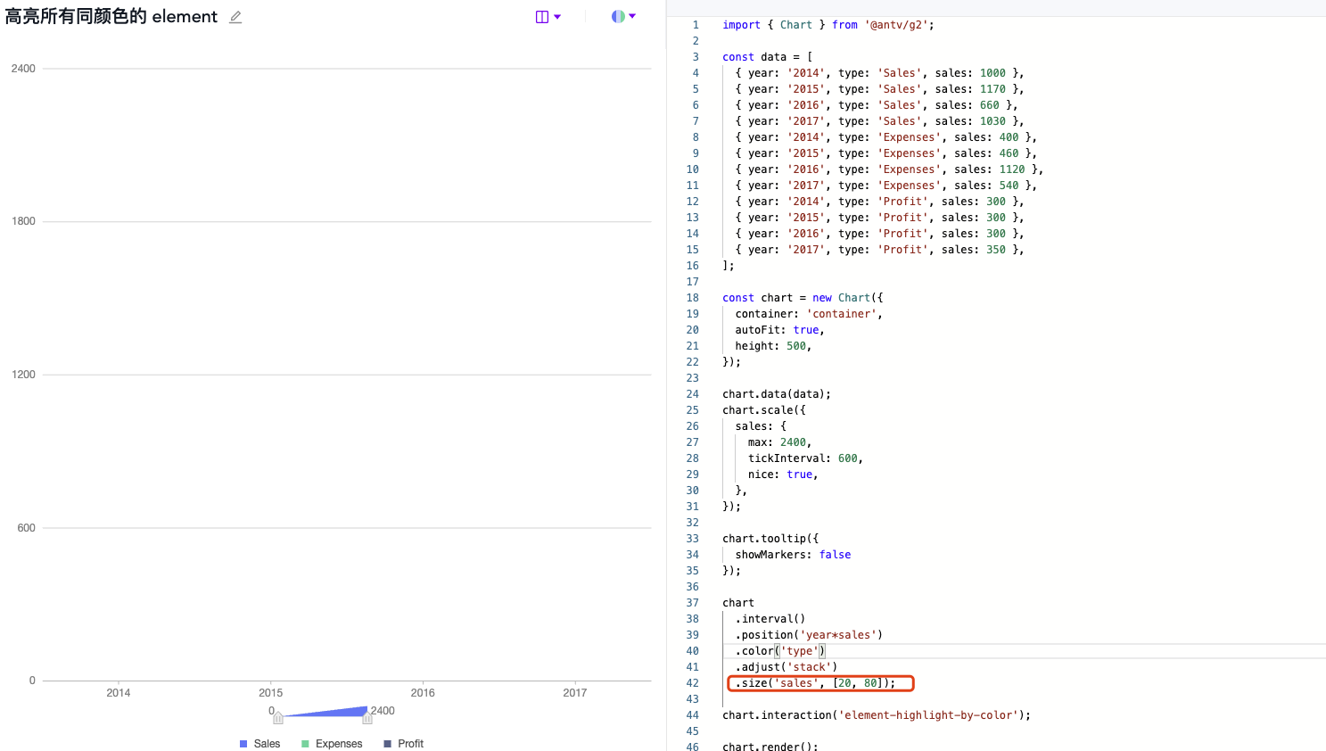
Task: Click the dark Profit legend marker square
Action: [x=387, y=744]
